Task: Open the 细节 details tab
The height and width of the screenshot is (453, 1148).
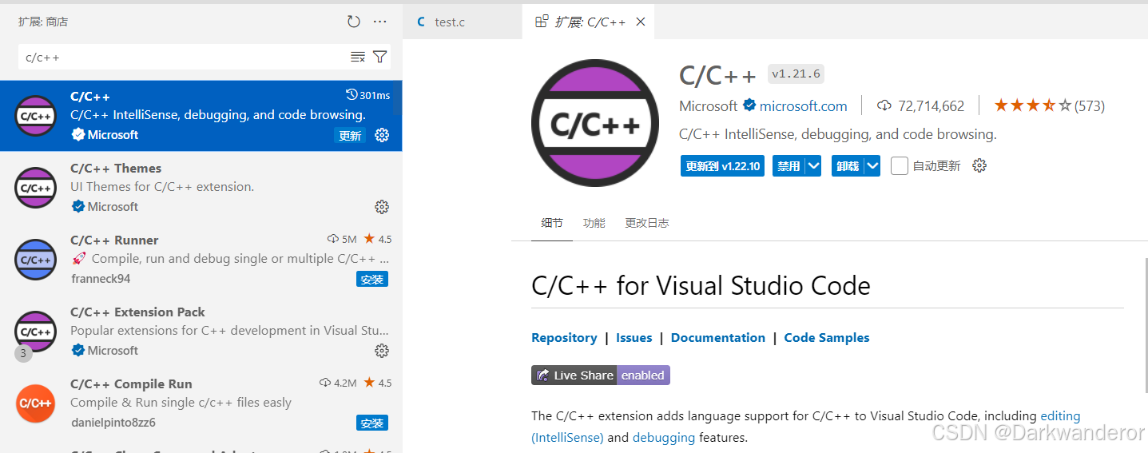Action: point(552,223)
